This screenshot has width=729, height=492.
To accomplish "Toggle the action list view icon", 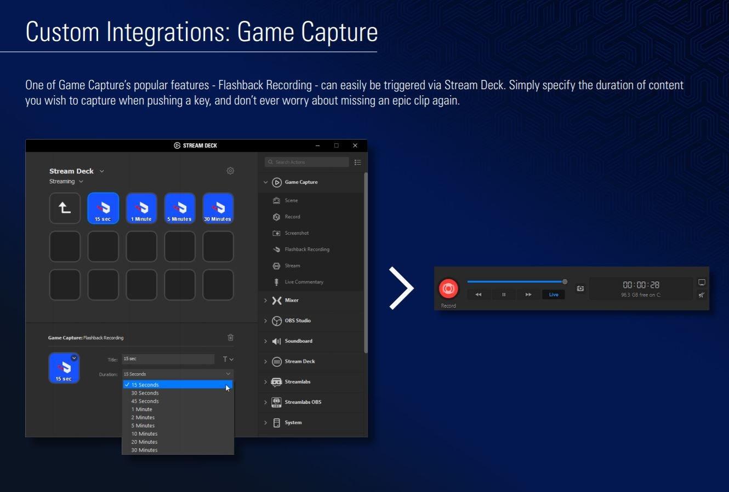I will click(357, 162).
